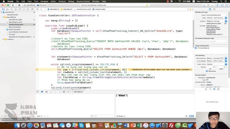Click the Run (play) button
Screen dimensions: 230x129
point(13,5)
